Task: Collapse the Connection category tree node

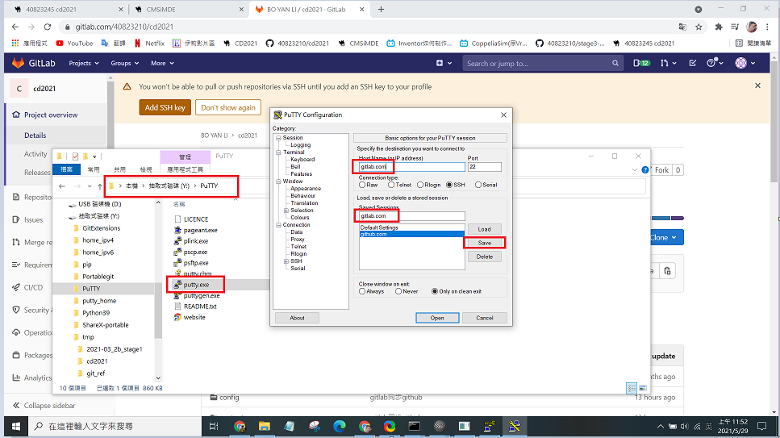Action: [278, 225]
